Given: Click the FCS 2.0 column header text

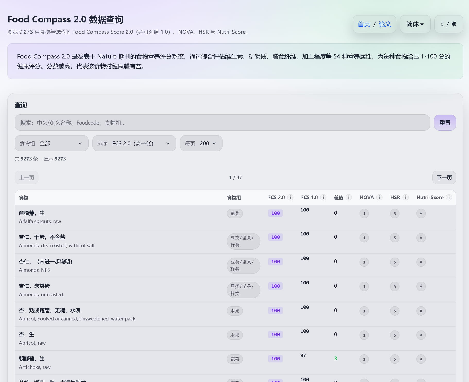Looking at the screenshot, I should pos(276,197).
